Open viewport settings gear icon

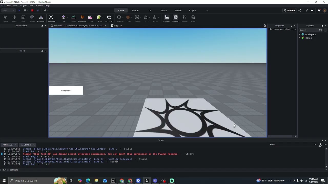[265, 26]
